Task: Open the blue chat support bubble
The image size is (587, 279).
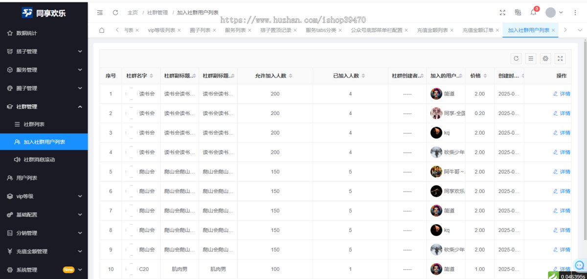Action: [580, 265]
